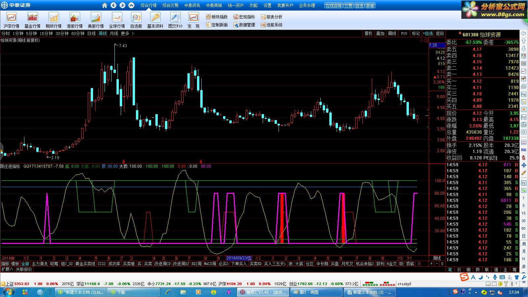Select 笔 tab under tick list
This screenshot has height=297, width=528.
point(450,269)
